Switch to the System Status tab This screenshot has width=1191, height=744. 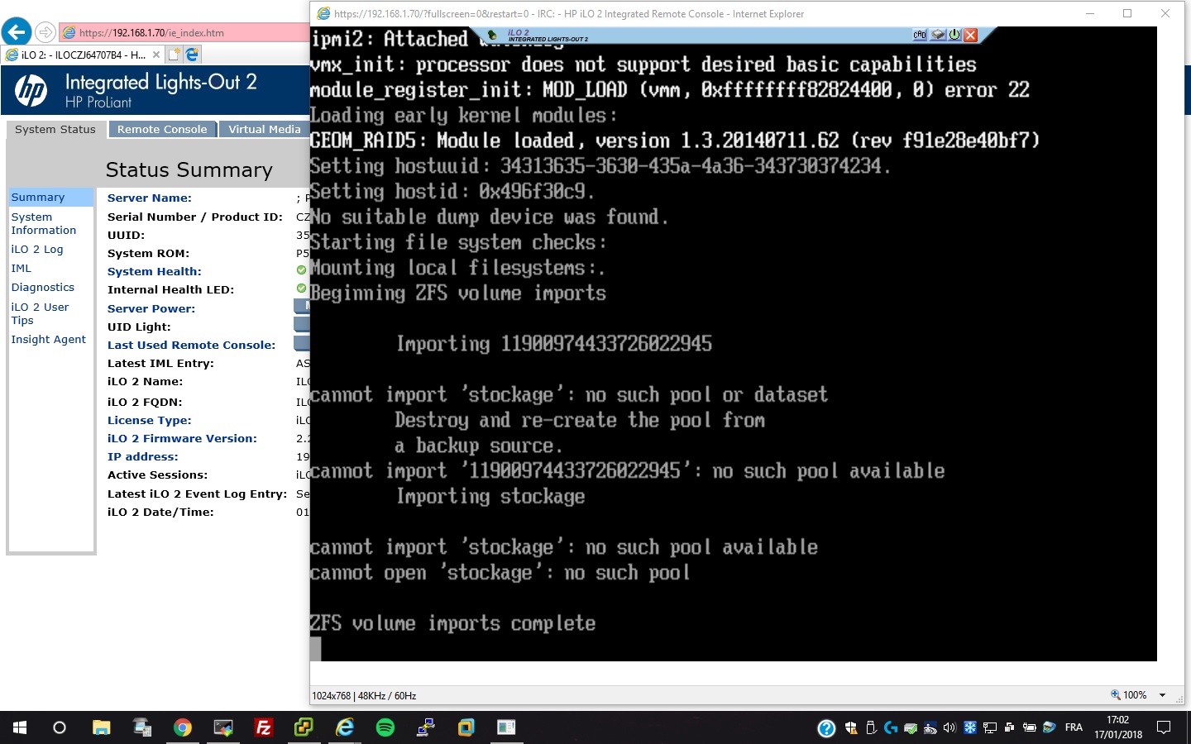tap(55, 130)
